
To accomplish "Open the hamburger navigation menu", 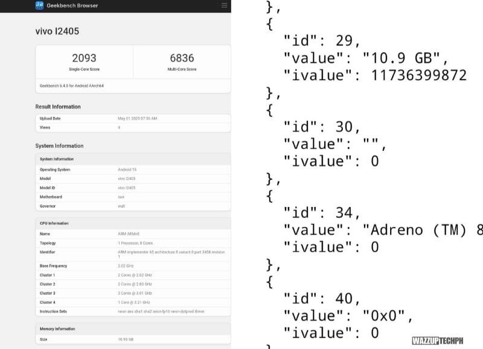I will tap(225, 5).
